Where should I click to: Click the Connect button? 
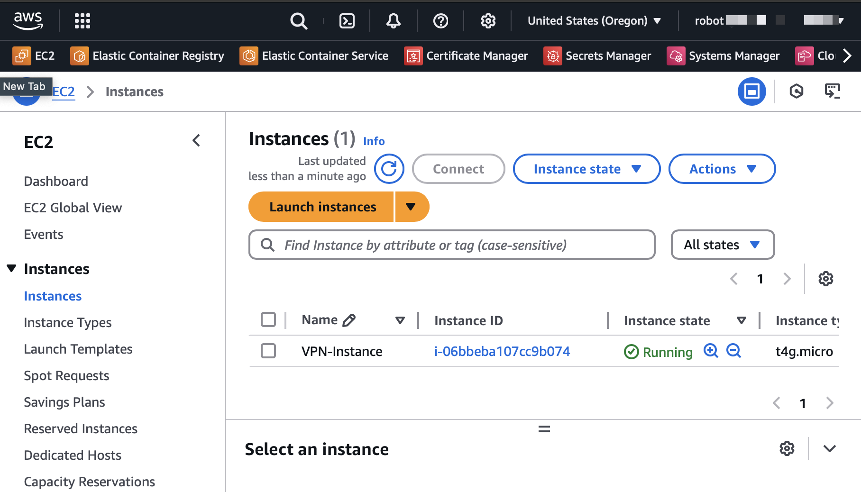click(458, 169)
